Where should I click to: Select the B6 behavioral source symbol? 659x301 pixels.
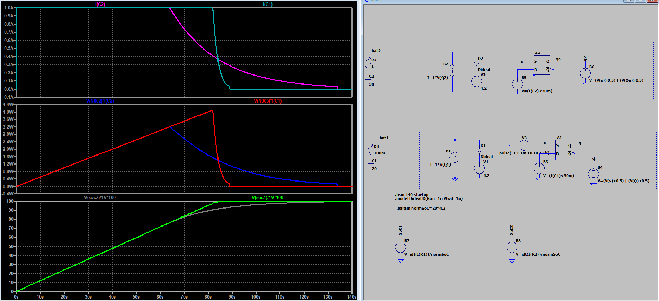[585, 73]
